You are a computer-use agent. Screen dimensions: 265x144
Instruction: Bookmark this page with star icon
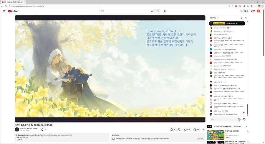(x=232, y=6)
